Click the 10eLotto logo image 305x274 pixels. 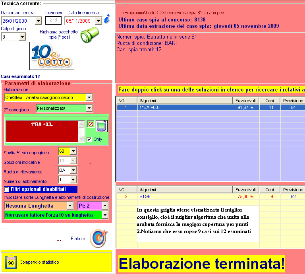52,56
